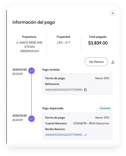Click Neivor SPEI under Pago recibido
Screen dimensions: 126x156
102,78
